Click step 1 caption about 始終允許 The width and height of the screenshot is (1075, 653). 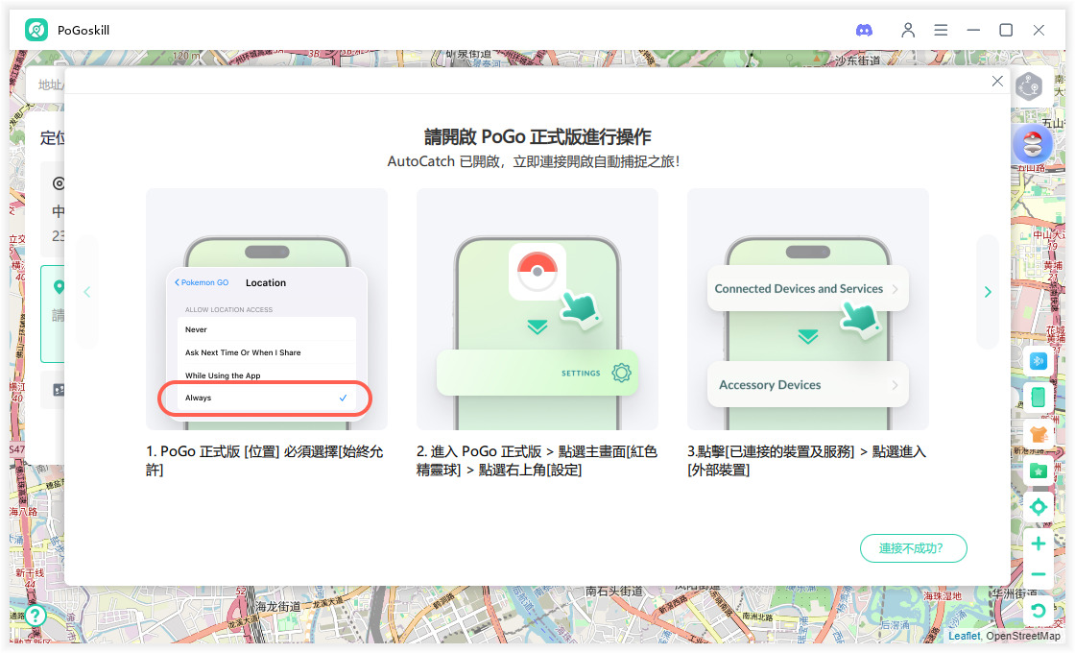[x=265, y=460]
